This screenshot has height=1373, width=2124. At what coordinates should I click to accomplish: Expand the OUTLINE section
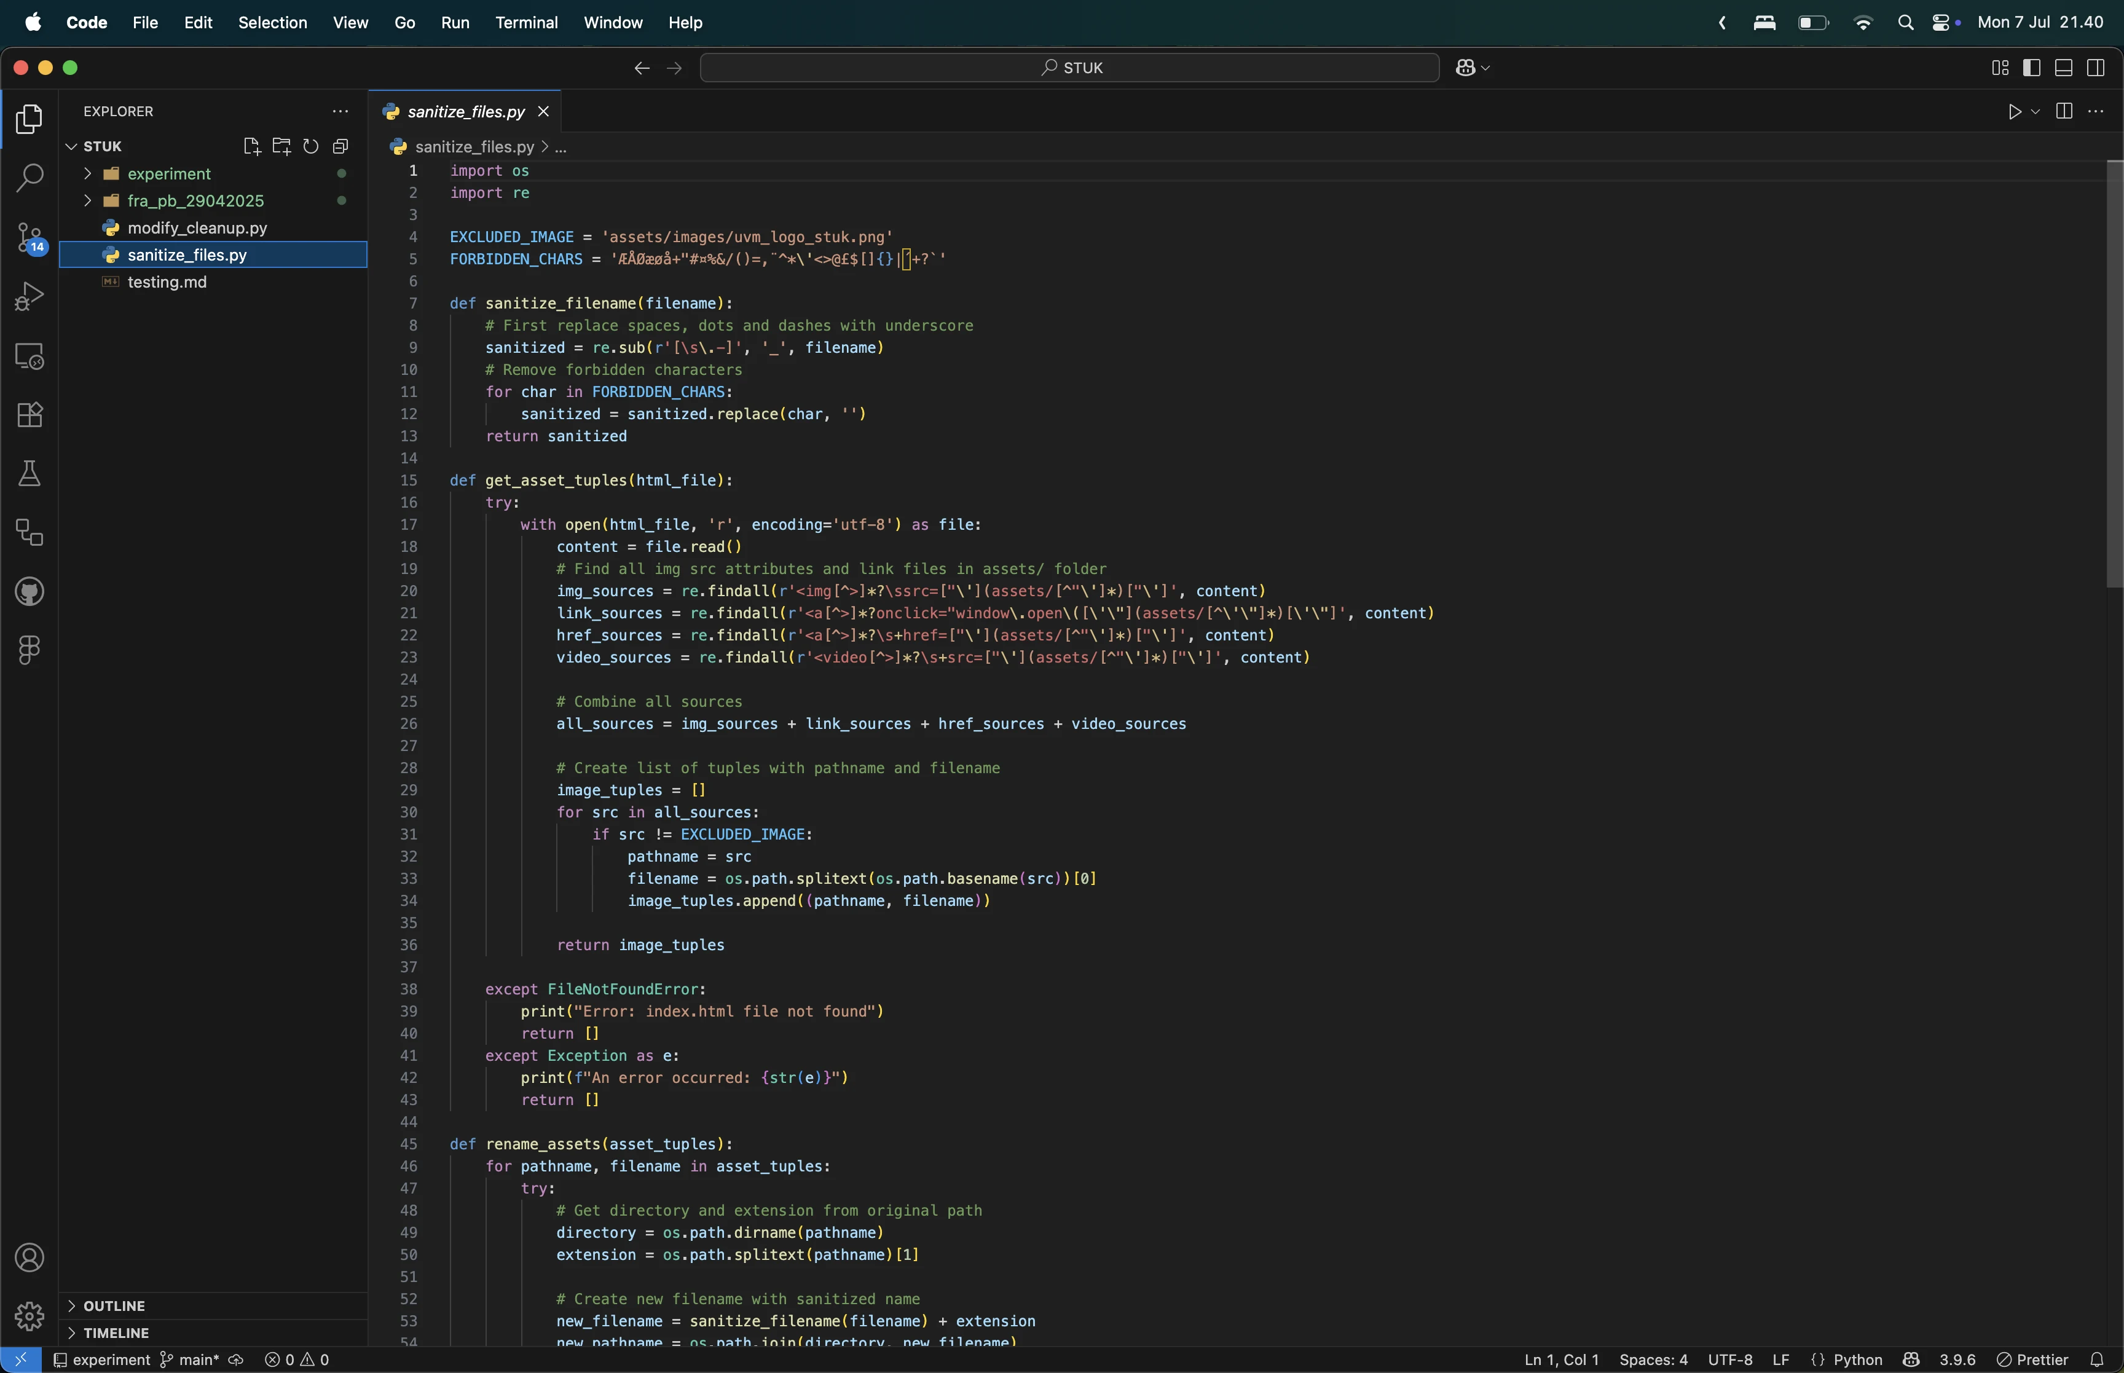point(114,1305)
